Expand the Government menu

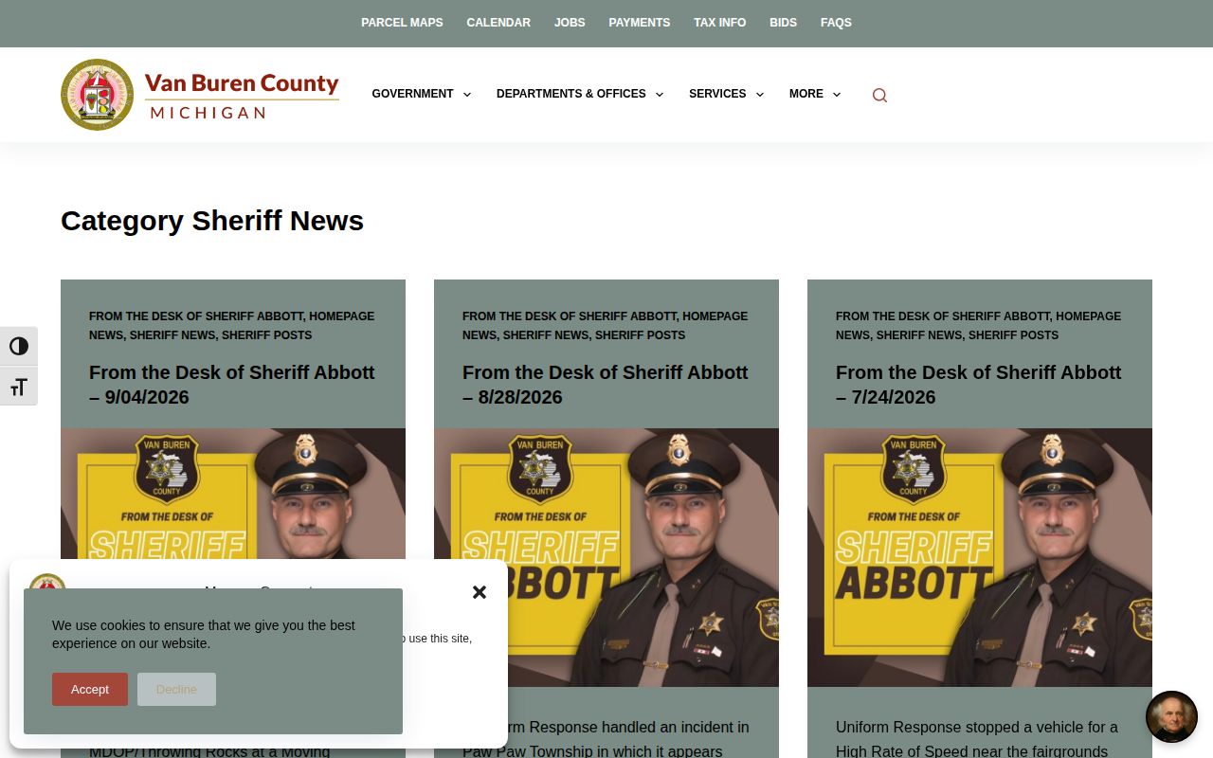[421, 94]
